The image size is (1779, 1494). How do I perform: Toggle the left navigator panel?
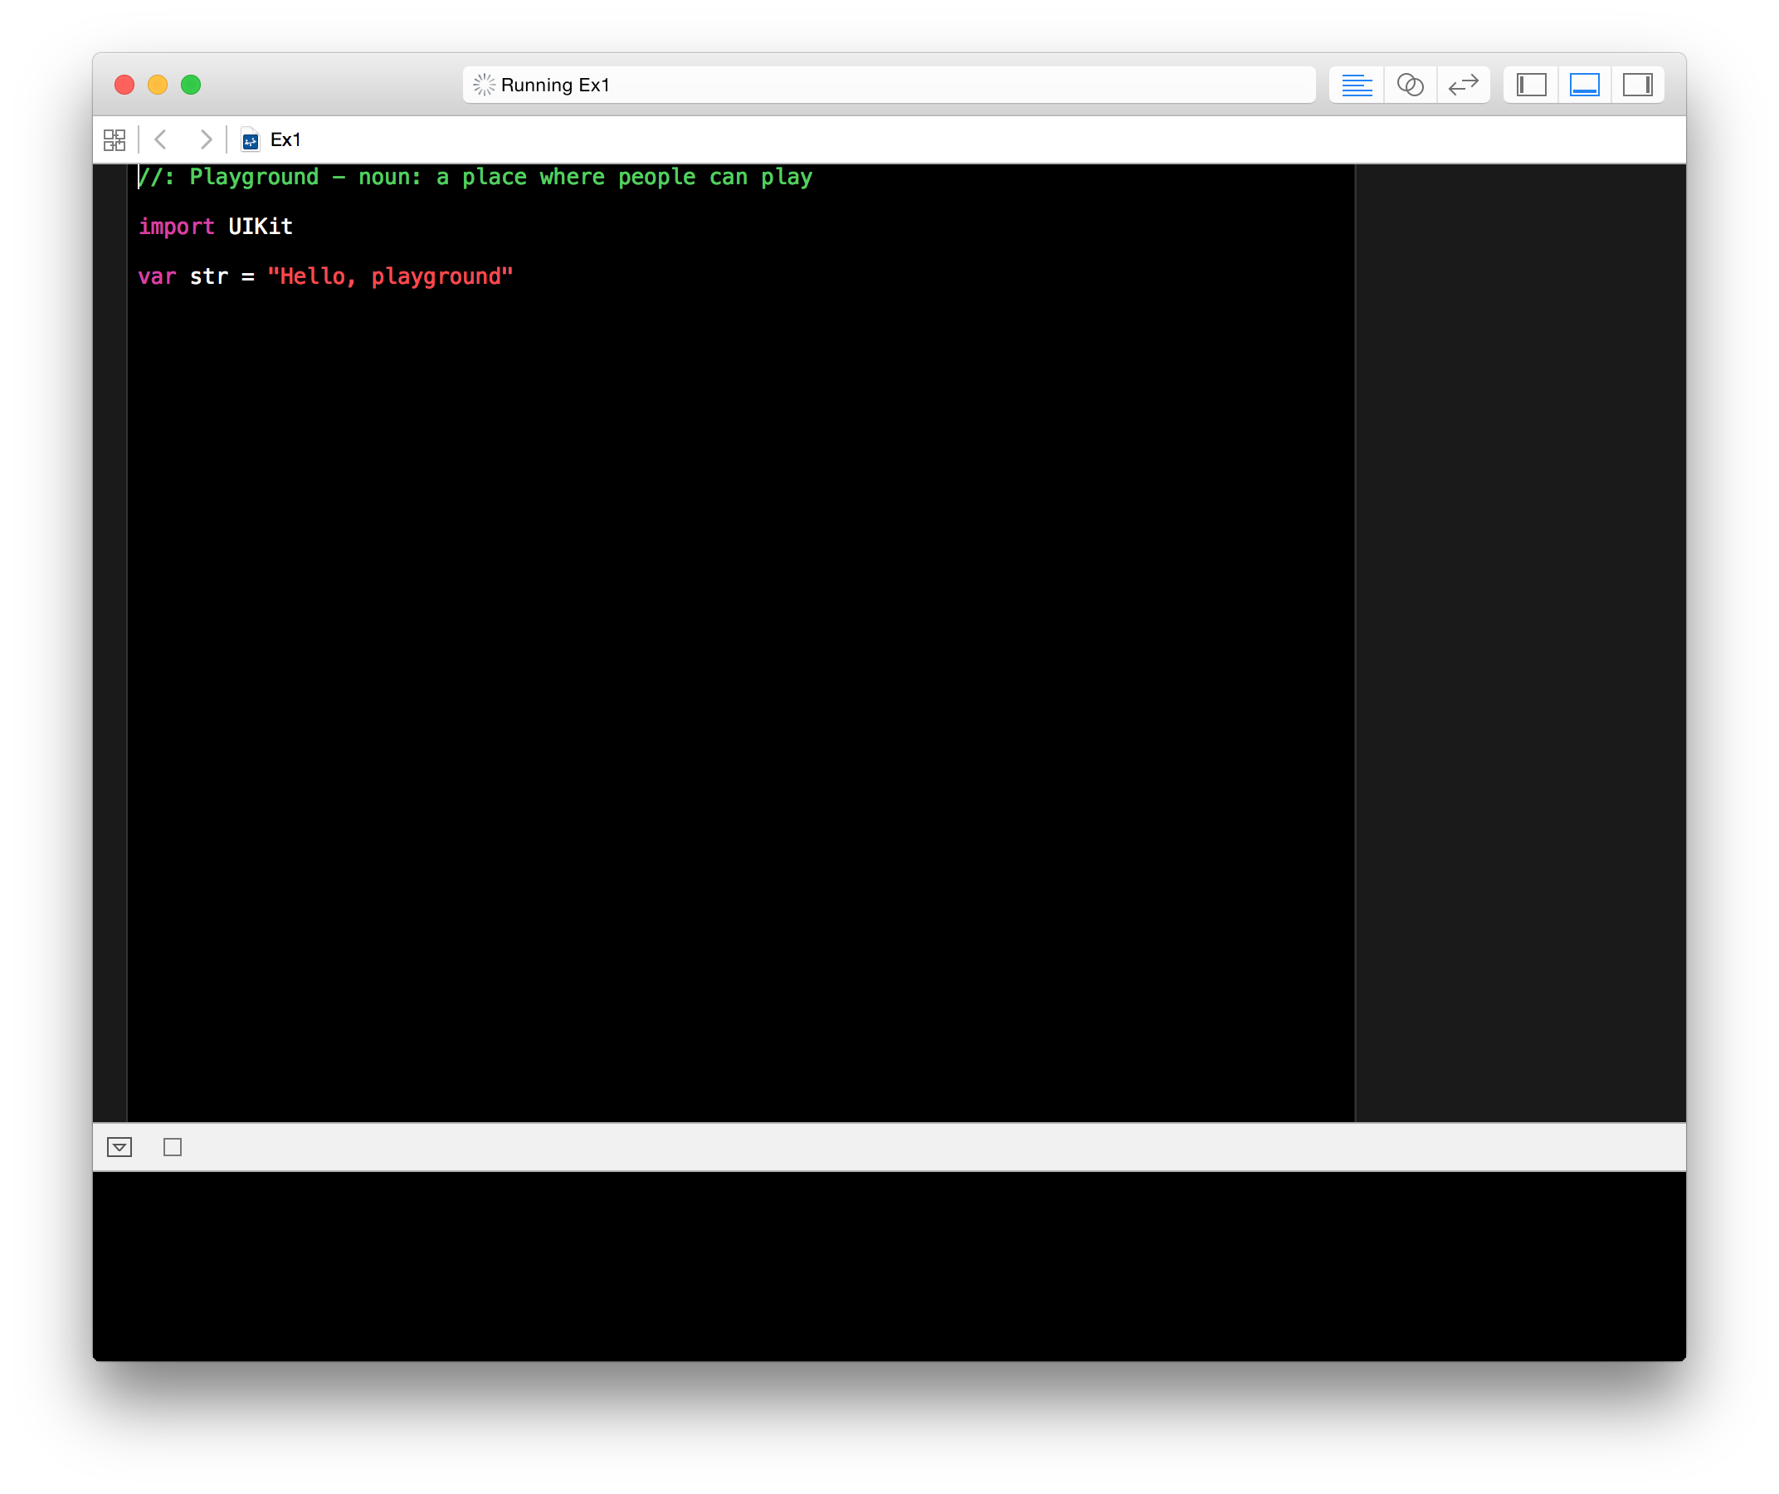pos(1531,85)
